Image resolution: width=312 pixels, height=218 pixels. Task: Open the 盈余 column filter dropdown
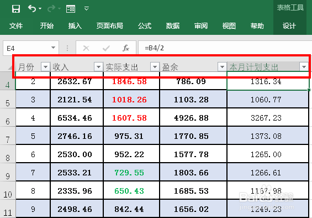click(222, 66)
